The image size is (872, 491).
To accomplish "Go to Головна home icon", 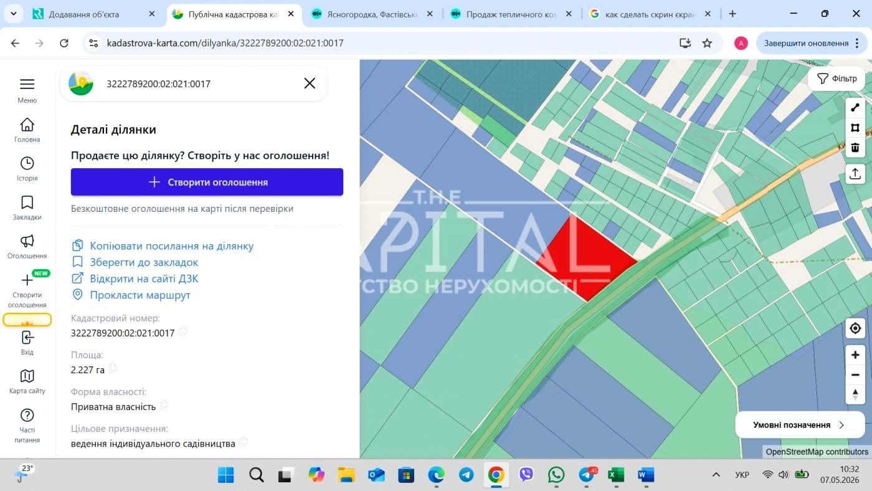I will click(27, 124).
